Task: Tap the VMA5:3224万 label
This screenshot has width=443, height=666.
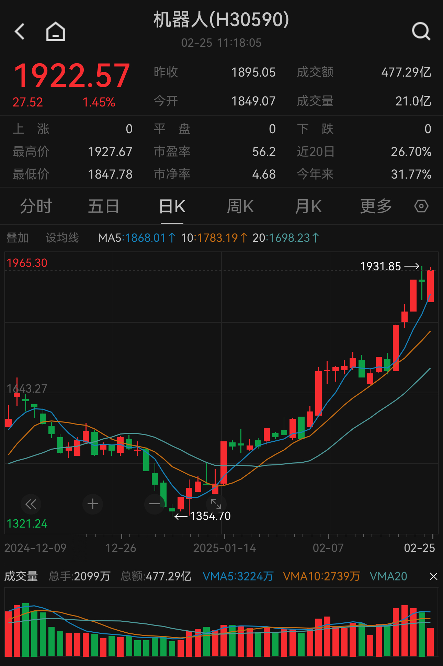Action: 238,576
